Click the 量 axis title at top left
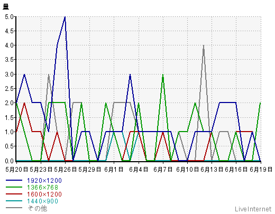 click(6, 7)
